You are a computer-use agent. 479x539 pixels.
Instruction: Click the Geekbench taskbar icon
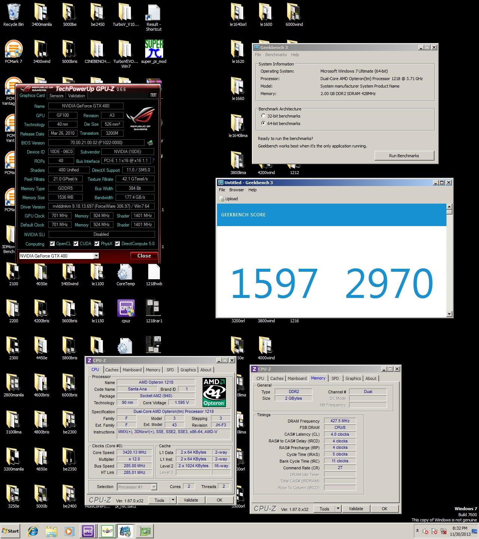click(x=126, y=531)
